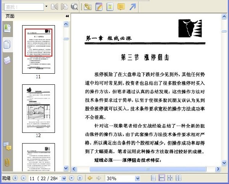Image resolution: width=229 pixels, height=184 pixels.
Task: Click the greyed next view arrow
Action: tap(99, 178)
